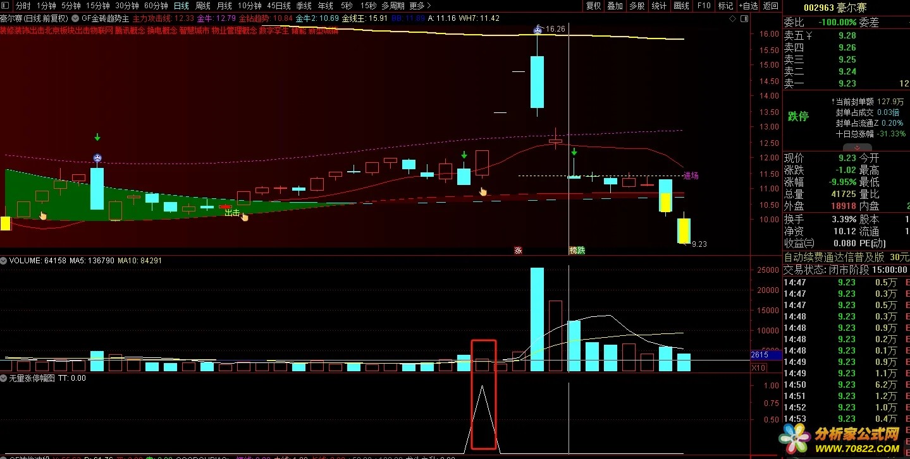Image resolution: width=910 pixels, height=459 pixels.
Task: Click the diamond icon above the price axis
Action: (x=733, y=18)
